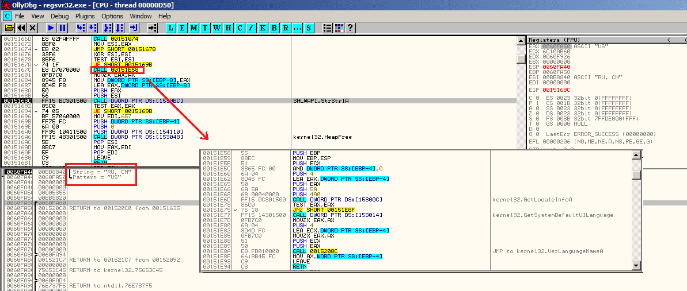Click the disassembly pane scroll-up arrow

(x=521, y=41)
